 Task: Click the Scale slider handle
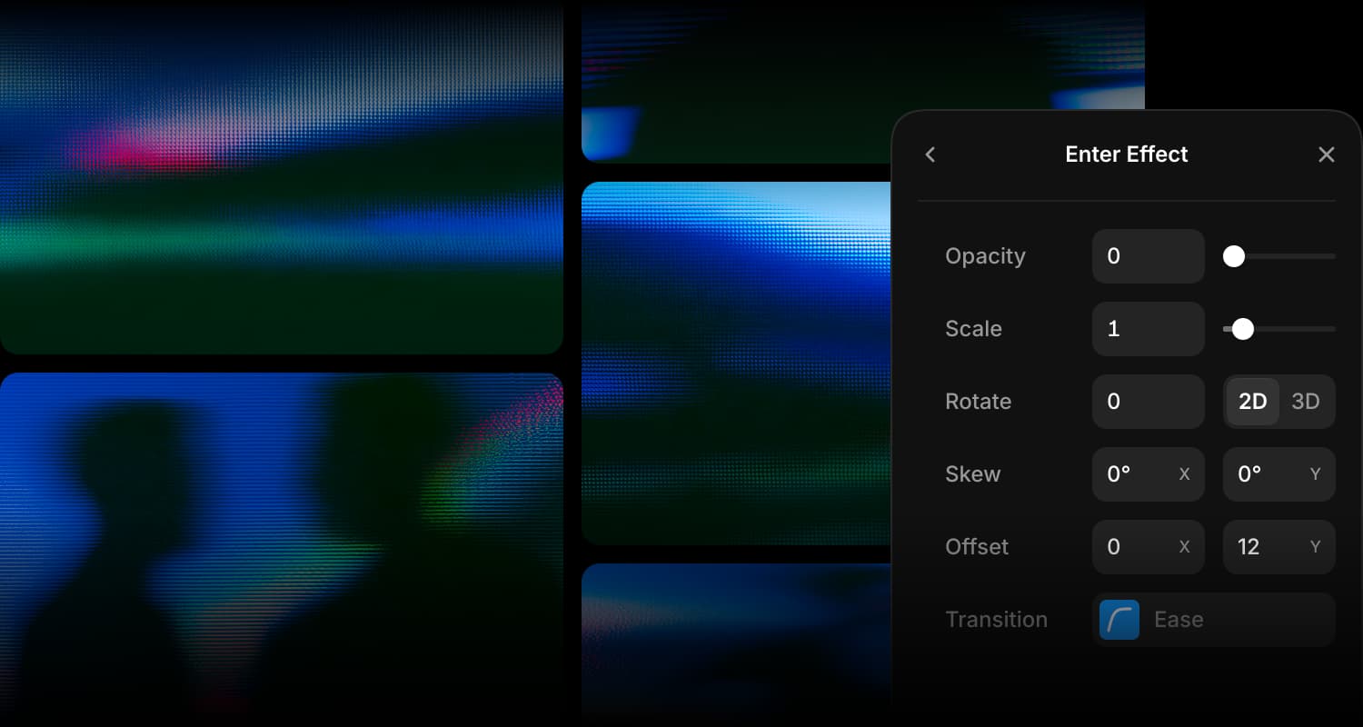coord(1243,329)
